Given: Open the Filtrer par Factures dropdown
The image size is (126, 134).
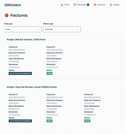Looking at the screenshot, I should pos(62,29).
